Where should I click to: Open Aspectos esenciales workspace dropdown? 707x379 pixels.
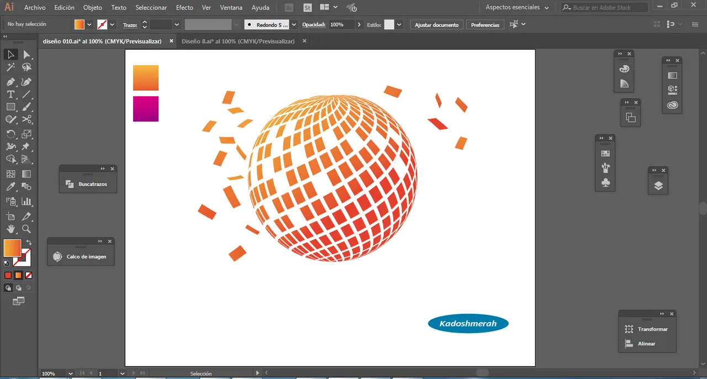[x=517, y=8]
